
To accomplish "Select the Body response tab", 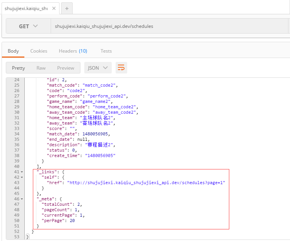I will 13,51.
